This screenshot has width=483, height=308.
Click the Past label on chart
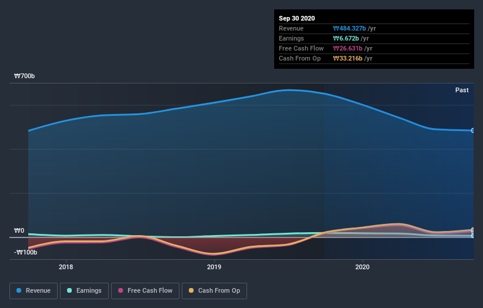click(462, 90)
